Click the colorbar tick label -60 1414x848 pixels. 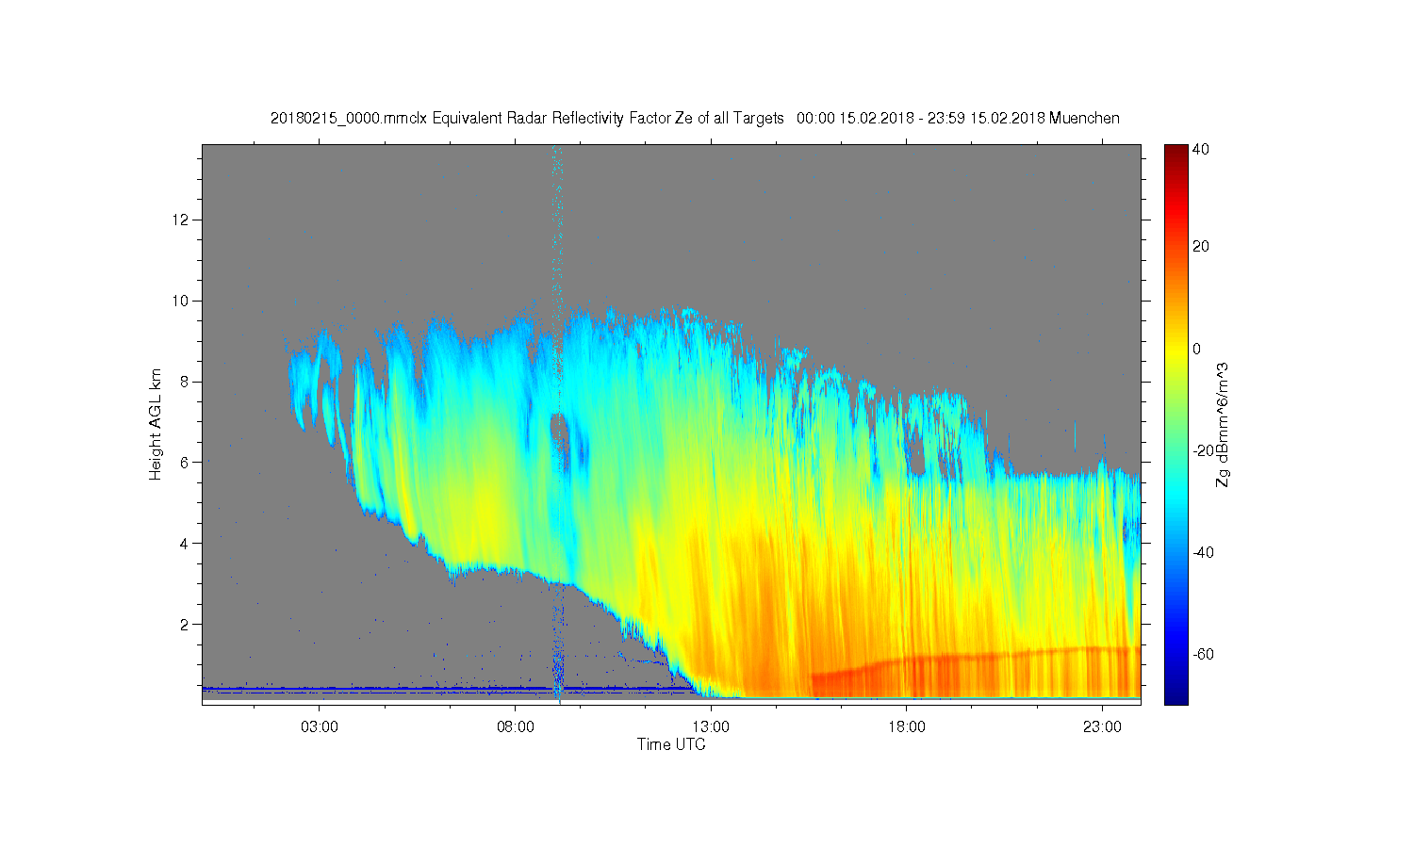pos(1203,654)
